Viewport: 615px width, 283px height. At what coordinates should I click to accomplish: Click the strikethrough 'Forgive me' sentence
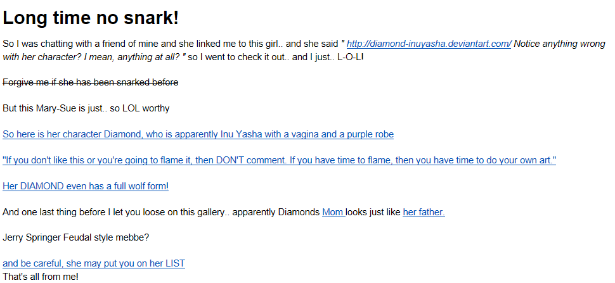click(90, 82)
